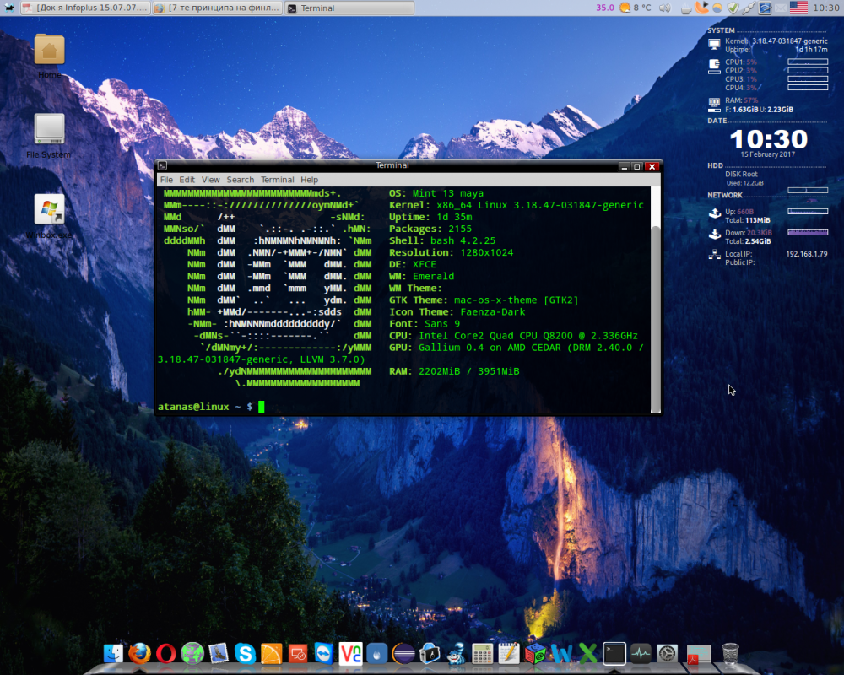Click the Terminal icon in the dock

pyautogui.click(x=614, y=653)
